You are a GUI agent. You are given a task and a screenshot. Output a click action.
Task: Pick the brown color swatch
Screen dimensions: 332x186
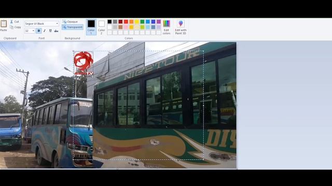(120, 27)
